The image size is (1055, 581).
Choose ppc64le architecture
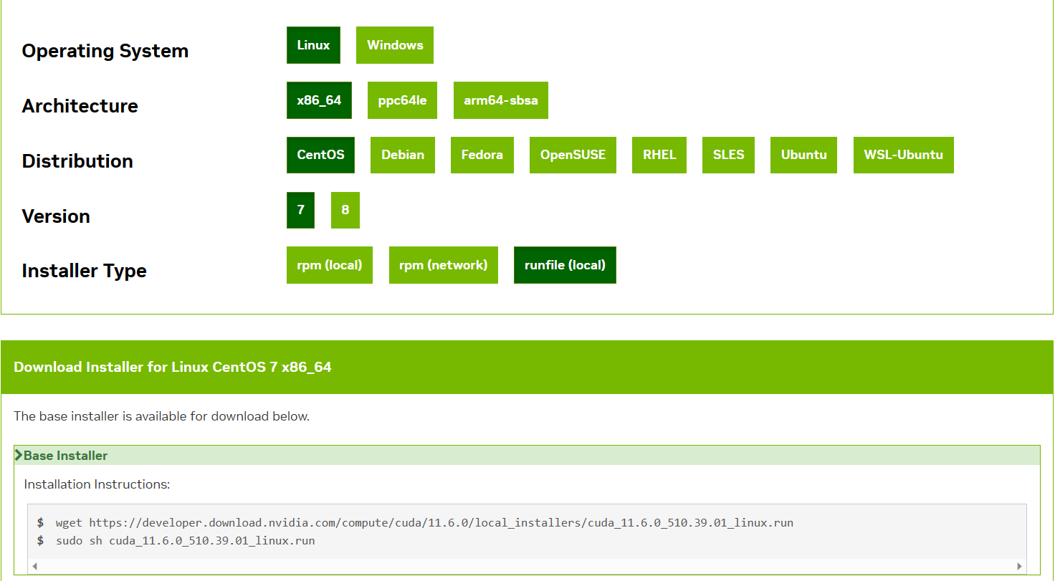pyautogui.click(x=402, y=100)
